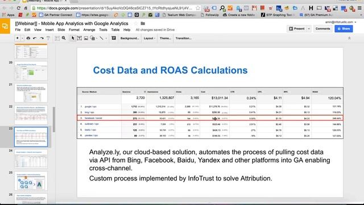Click the Shape tool icon
The image size is (364, 205).
pos(92,38)
